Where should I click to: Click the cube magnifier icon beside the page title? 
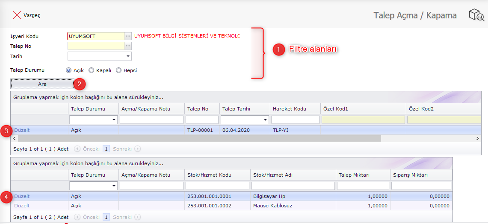476,15
